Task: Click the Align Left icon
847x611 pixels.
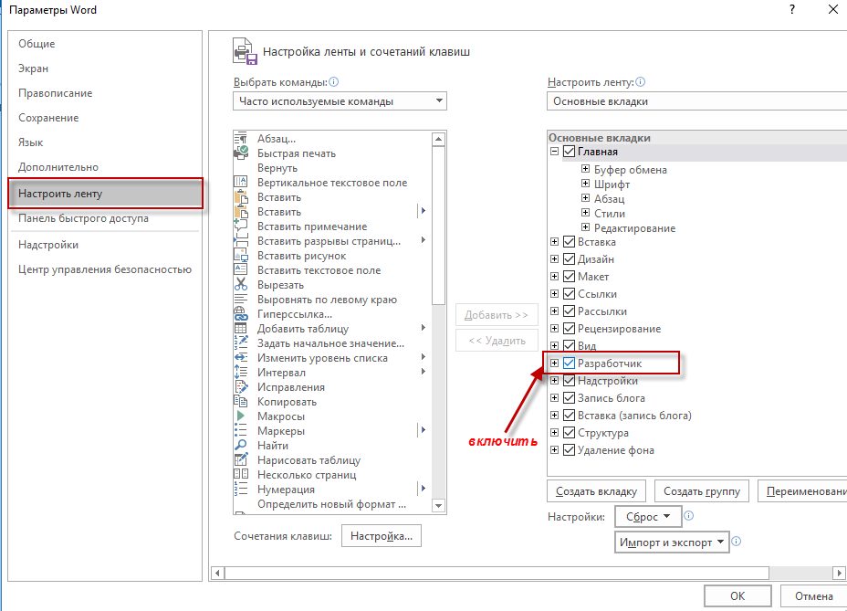Action: click(240, 299)
